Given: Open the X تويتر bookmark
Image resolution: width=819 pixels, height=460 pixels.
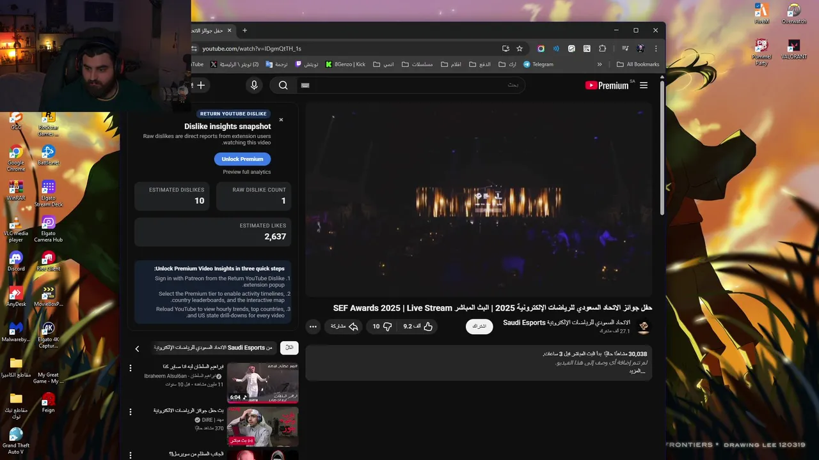Looking at the screenshot, I should click(235, 65).
